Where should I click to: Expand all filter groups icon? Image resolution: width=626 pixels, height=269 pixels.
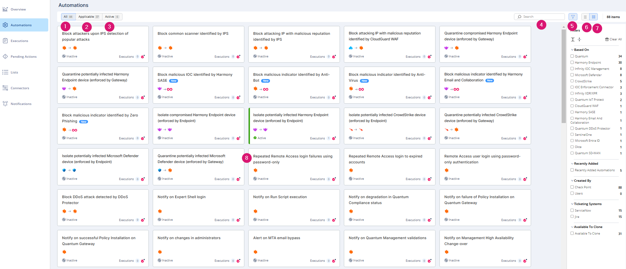(573, 39)
